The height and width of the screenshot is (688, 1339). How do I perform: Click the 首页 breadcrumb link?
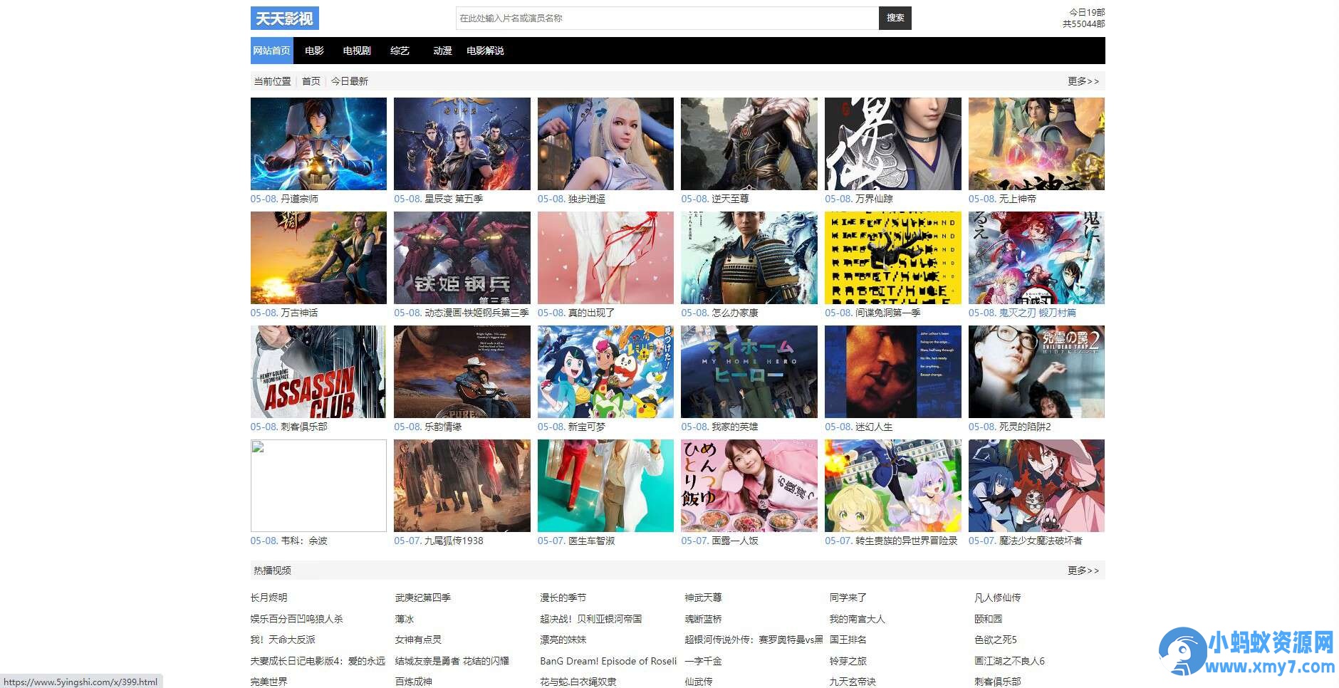pos(311,81)
